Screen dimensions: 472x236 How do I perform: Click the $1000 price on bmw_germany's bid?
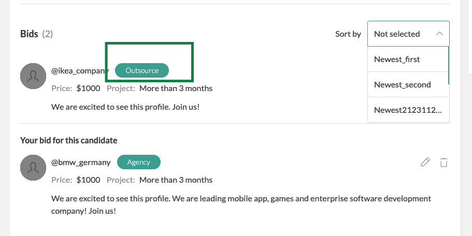pos(88,180)
